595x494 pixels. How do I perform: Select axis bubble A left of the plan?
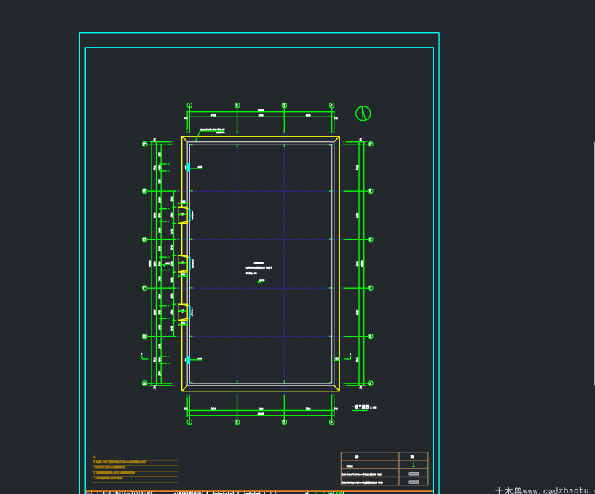(145, 383)
